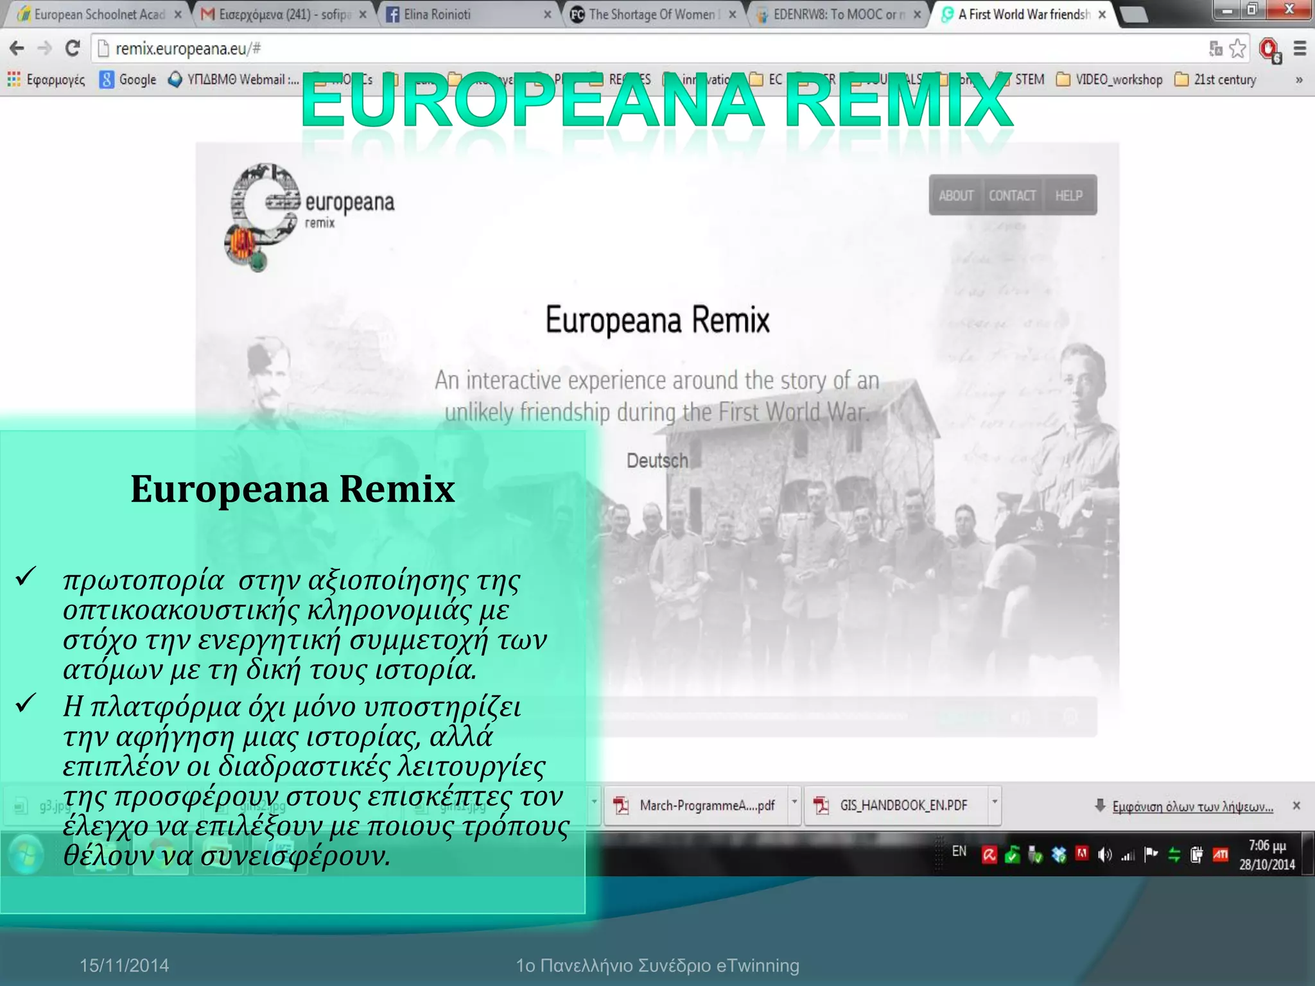Click the translate icon in the address bar

(1215, 48)
